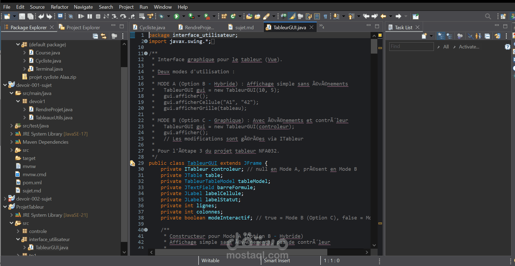
Task: Collapse the devoir-001-sujet project node
Action: 5,85
